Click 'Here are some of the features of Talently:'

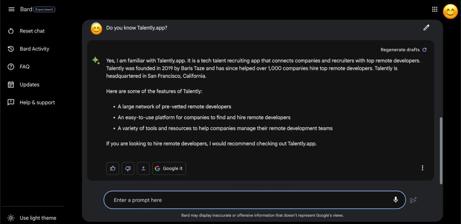pos(154,92)
